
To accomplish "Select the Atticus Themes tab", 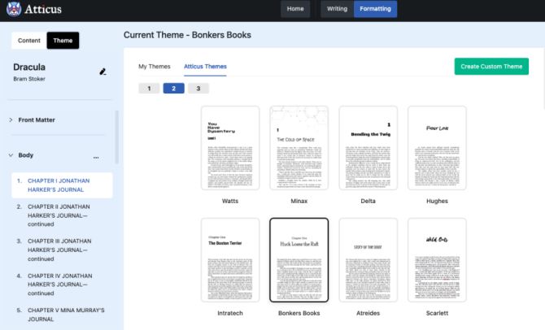I will (205, 67).
